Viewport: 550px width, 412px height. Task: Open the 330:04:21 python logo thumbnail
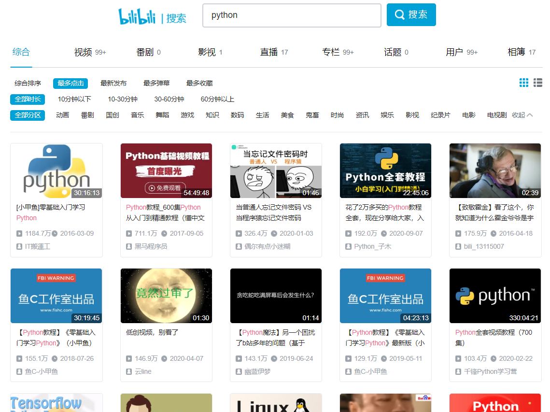(x=495, y=296)
